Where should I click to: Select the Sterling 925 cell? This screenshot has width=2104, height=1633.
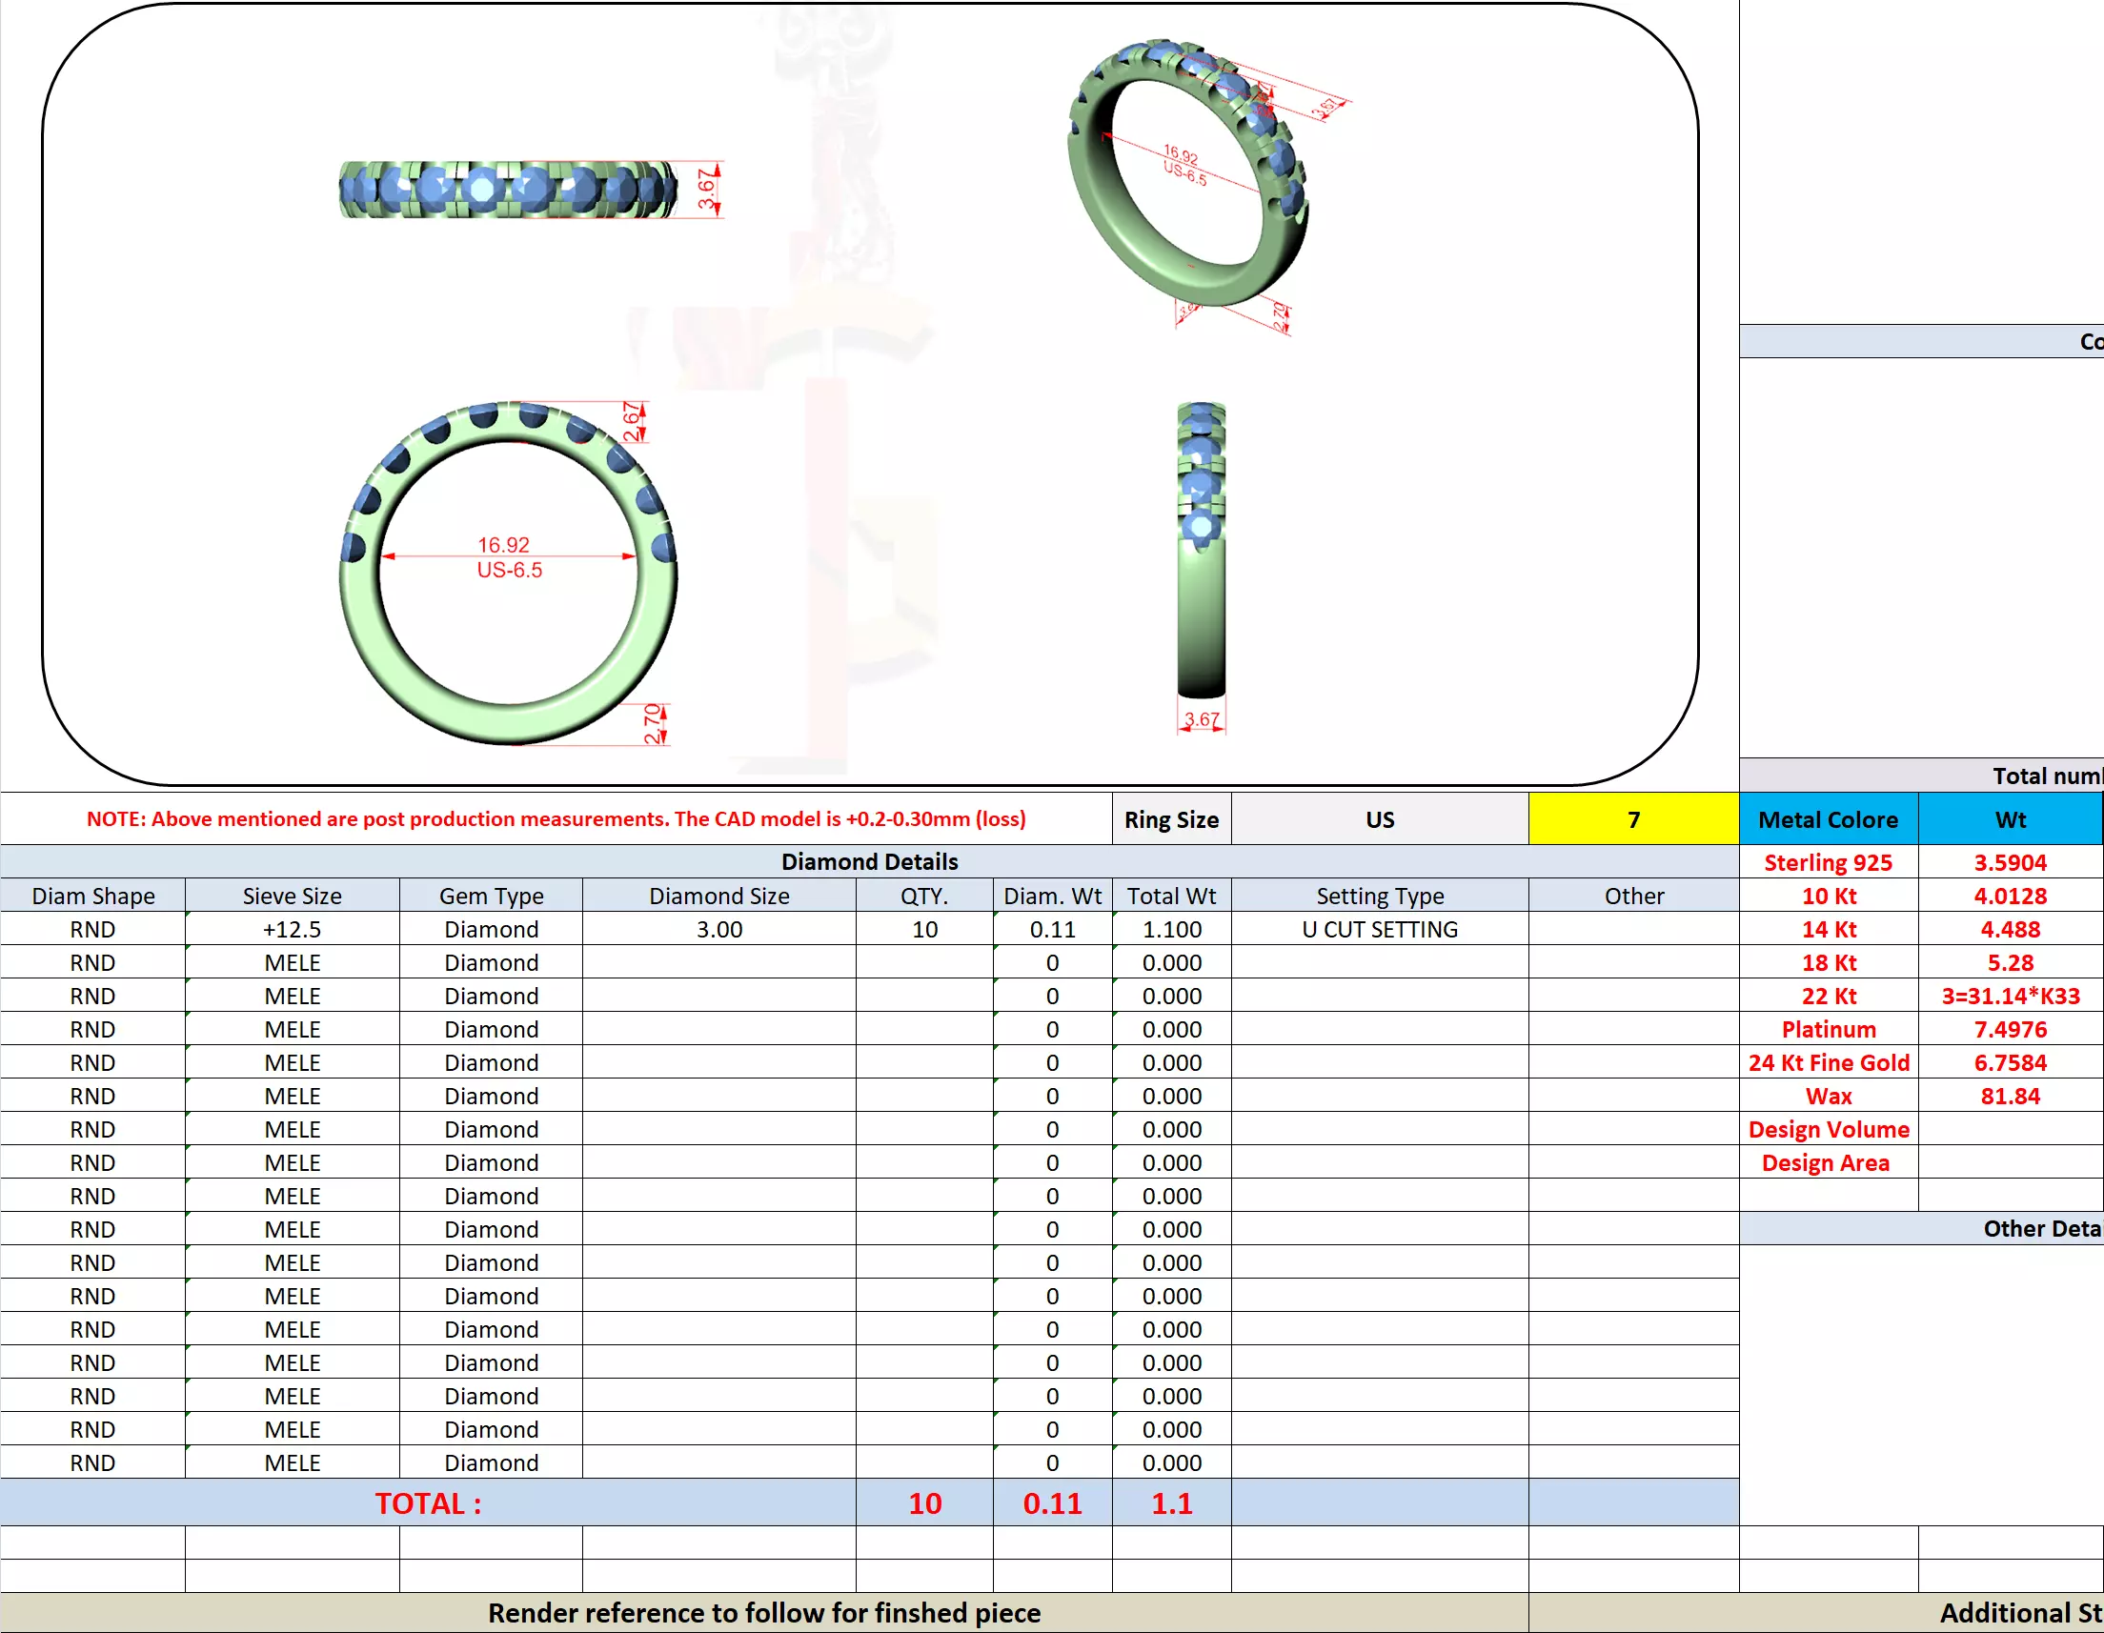(1829, 862)
